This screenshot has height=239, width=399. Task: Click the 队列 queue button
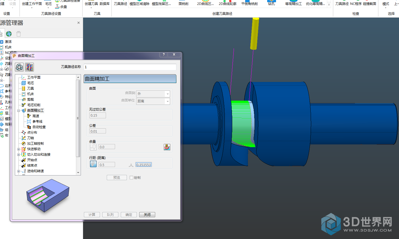110,215
